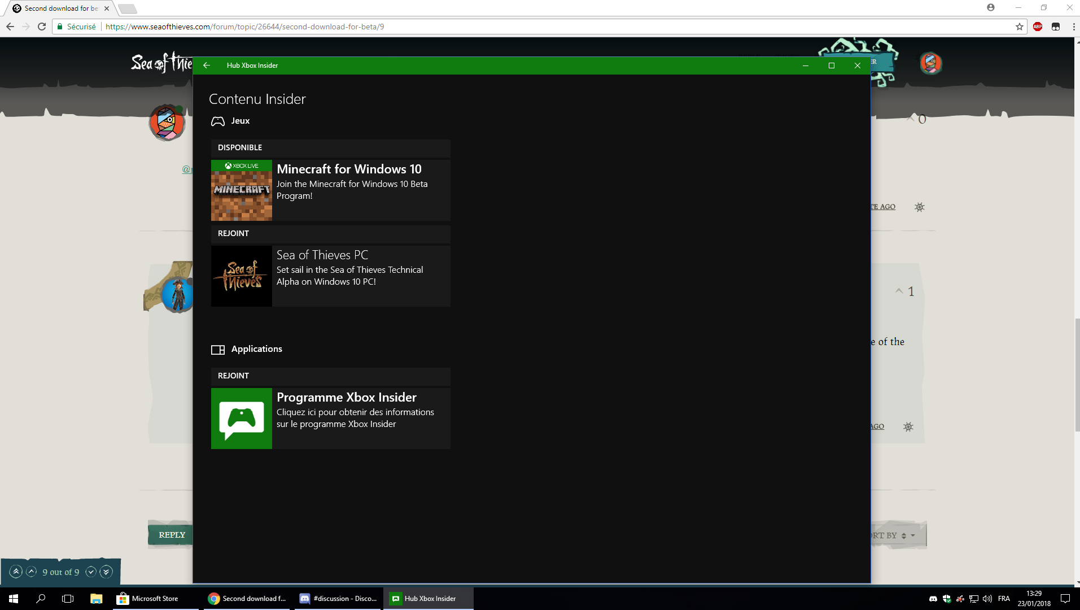Open the lower post options gear icon
Viewport: 1080px width, 610px height.
[908, 427]
